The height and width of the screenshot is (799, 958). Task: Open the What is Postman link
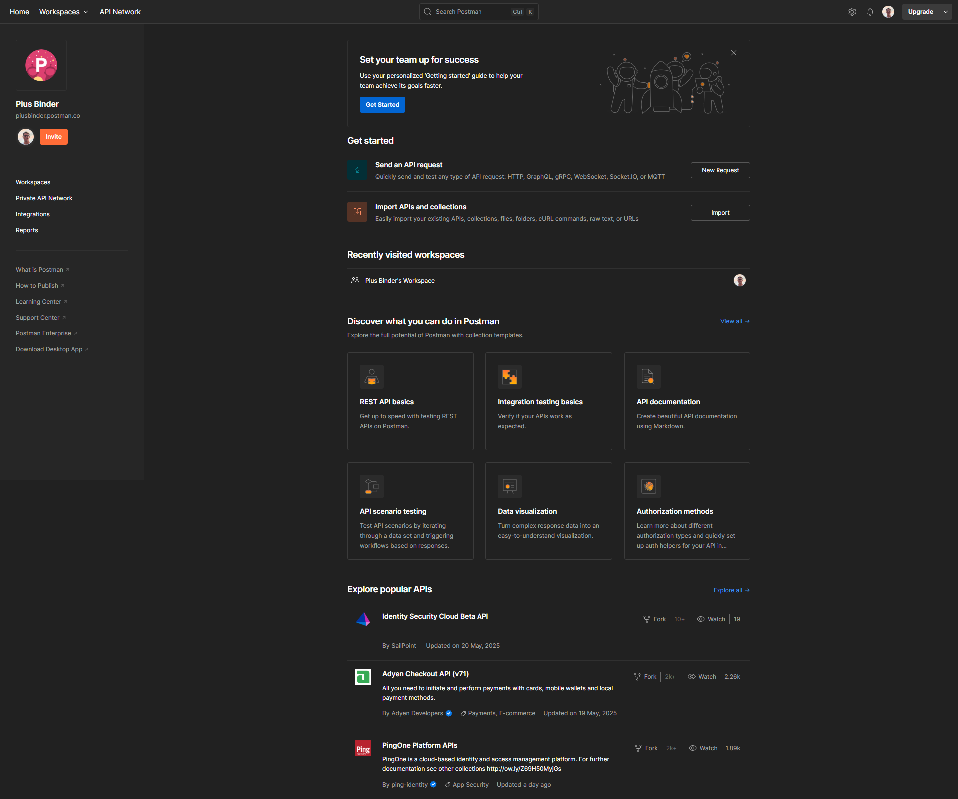[x=42, y=270]
